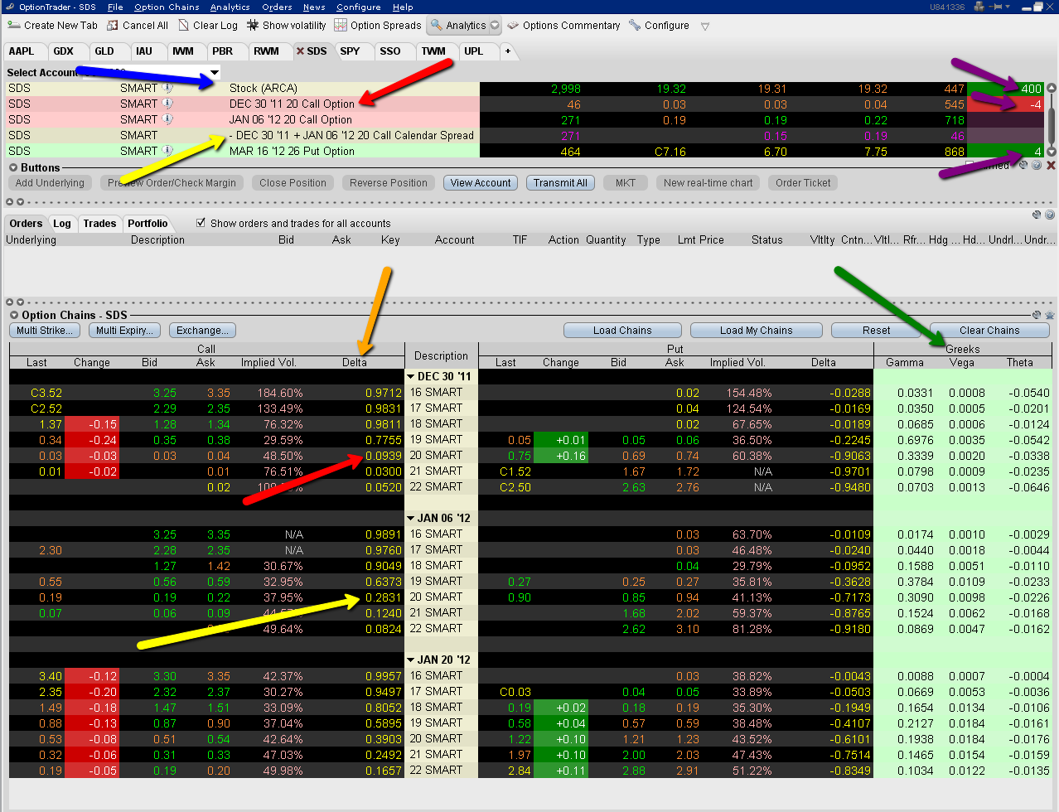This screenshot has width=1059, height=812.
Task: Click the Cancel All toolbar icon
Action: pyautogui.click(x=113, y=26)
